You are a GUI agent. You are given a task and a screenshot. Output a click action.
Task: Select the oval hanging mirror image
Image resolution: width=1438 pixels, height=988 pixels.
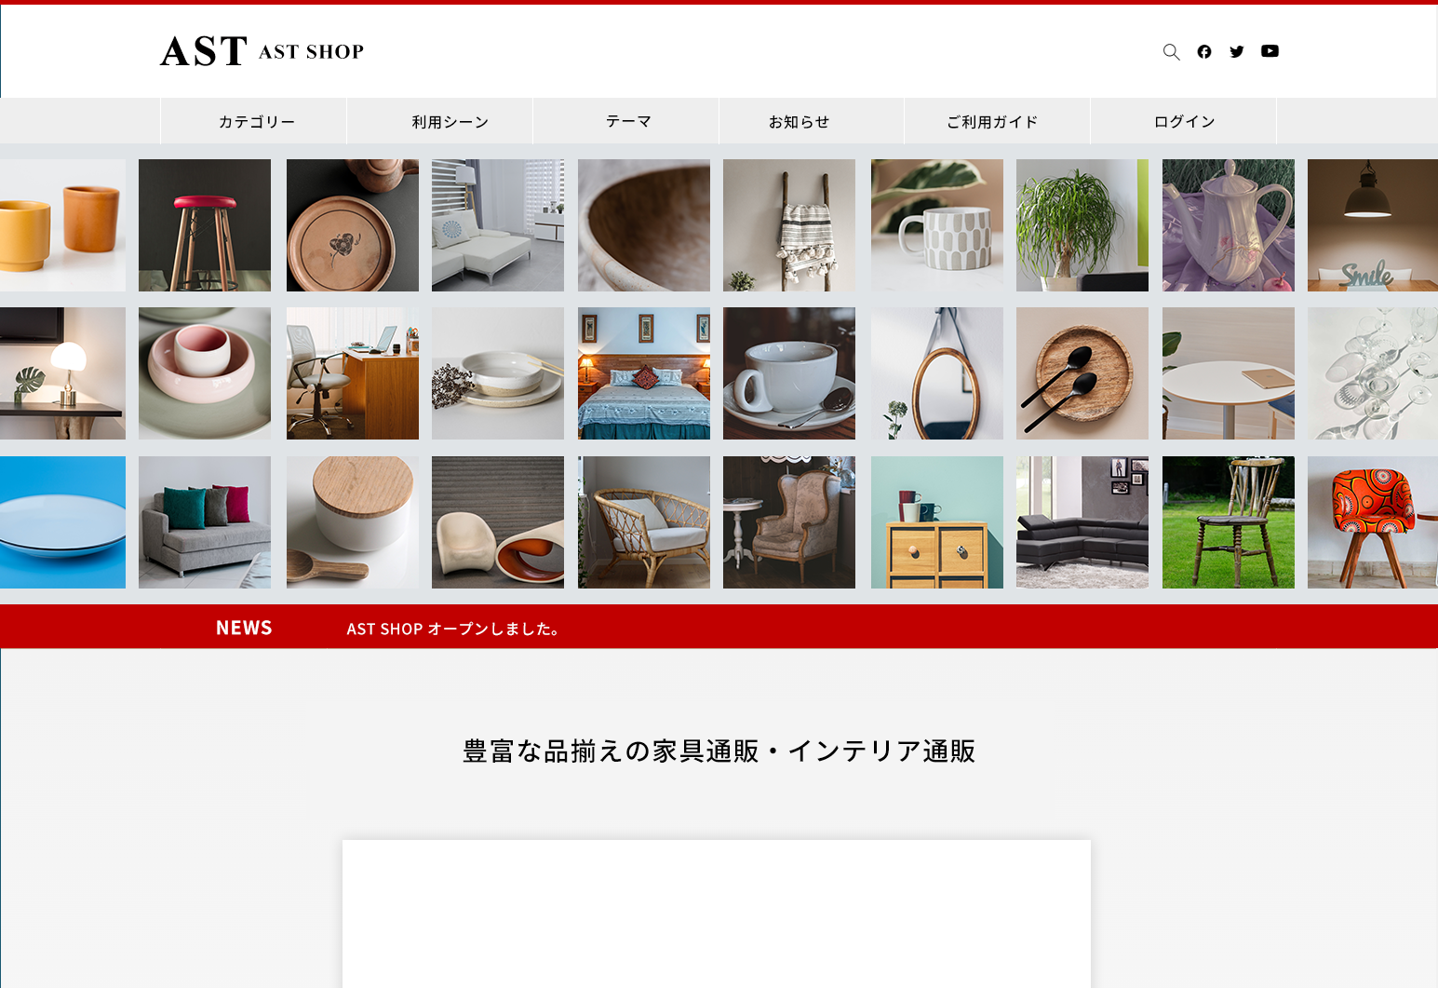coord(937,373)
